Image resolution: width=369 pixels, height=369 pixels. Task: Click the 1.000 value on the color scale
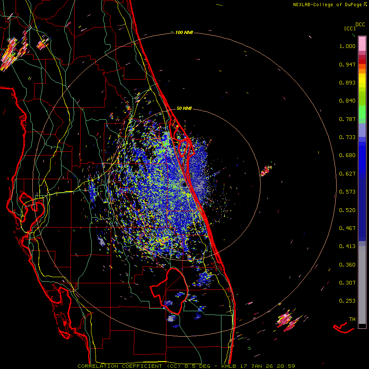tap(347, 46)
